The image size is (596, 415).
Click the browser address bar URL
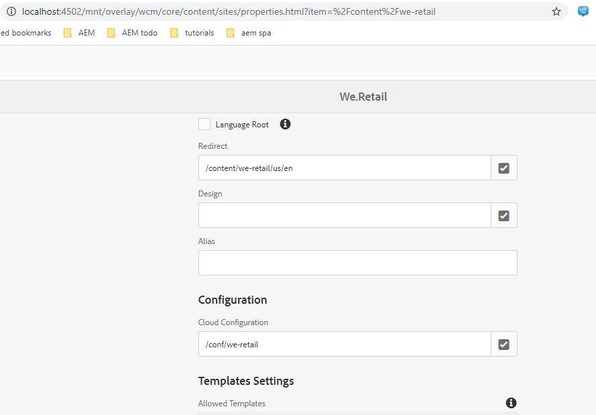coord(229,12)
